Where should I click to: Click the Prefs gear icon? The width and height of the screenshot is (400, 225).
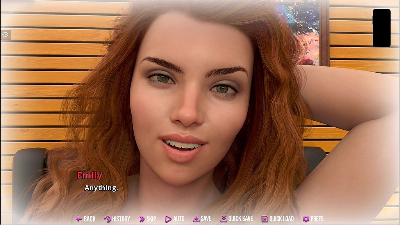coord(306,219)
